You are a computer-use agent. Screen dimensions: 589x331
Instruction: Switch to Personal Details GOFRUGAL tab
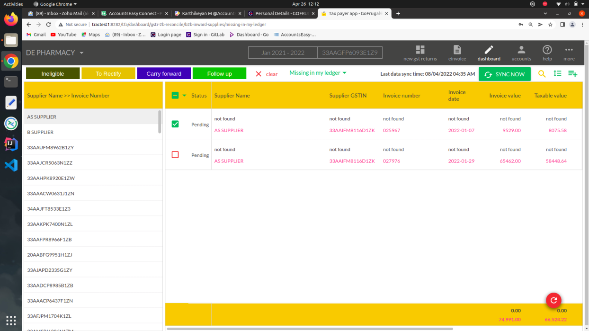[281, 13]
